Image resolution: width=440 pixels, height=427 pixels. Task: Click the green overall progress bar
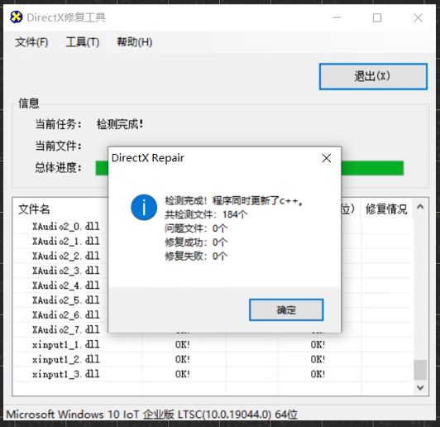pyautogui.click(x=250, y=168)
